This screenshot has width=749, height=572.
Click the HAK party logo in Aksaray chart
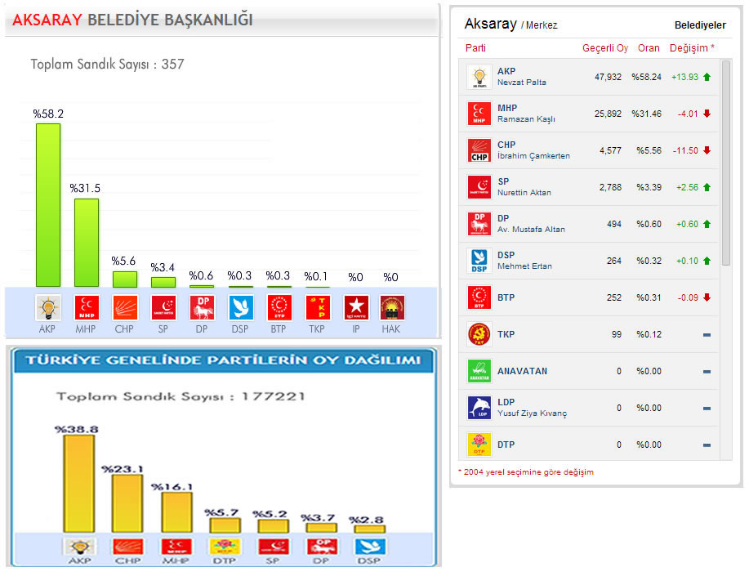coord(392,307)
